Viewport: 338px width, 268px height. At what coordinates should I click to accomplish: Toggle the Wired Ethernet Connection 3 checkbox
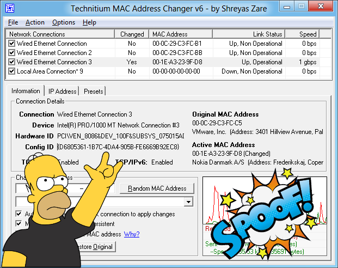point(12,62)
